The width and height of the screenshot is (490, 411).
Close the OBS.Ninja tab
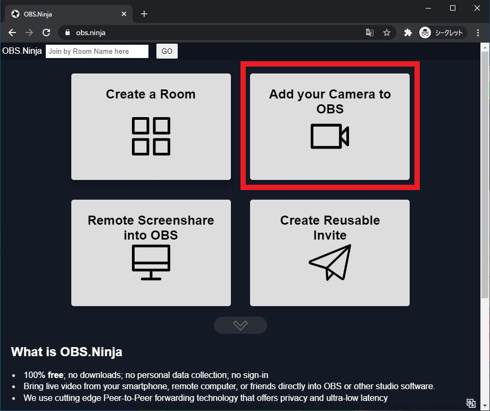(x=125, y=14)
